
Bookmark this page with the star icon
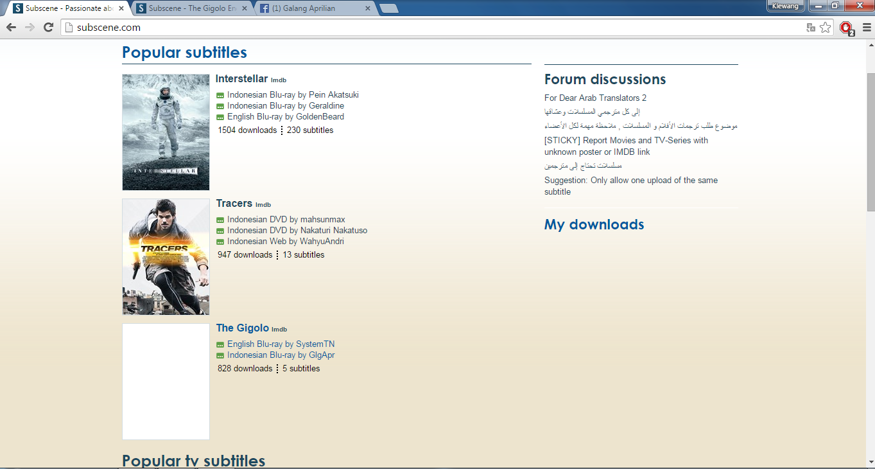(x=826, y=27)
